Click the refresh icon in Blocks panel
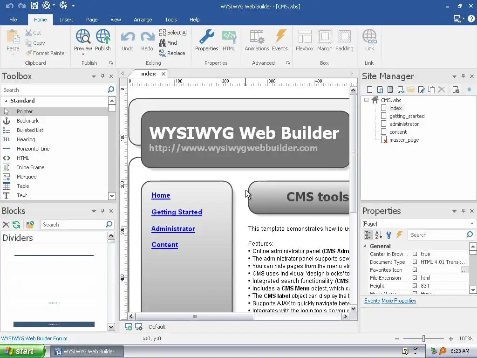The width and height of the screenshot is (477, 358). point(16,225)
